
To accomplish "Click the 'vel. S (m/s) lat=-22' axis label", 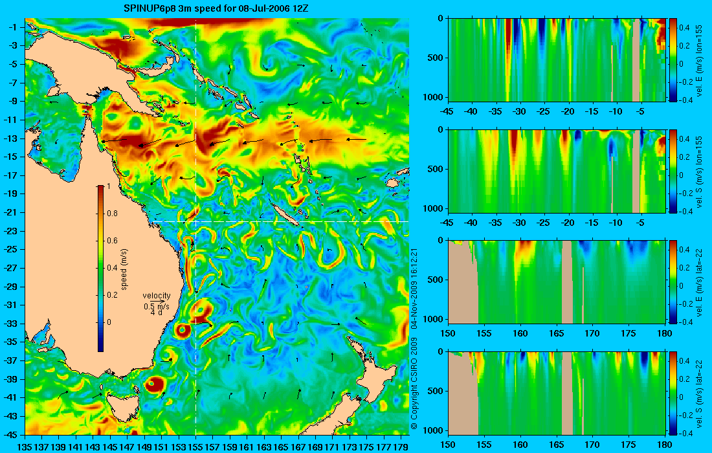I will pyautogui.click(x=700, y=393).
